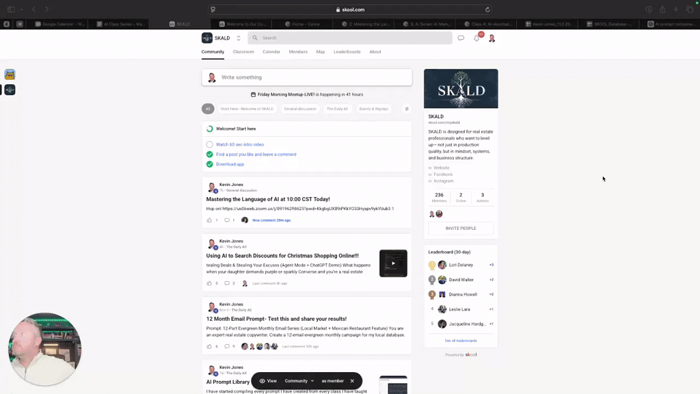Select the Community tab
This screenshot has width=700, height=394.
(213, 52)
